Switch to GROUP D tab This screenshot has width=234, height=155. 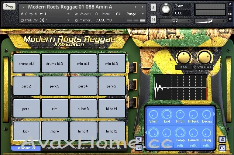pos(112,148)
